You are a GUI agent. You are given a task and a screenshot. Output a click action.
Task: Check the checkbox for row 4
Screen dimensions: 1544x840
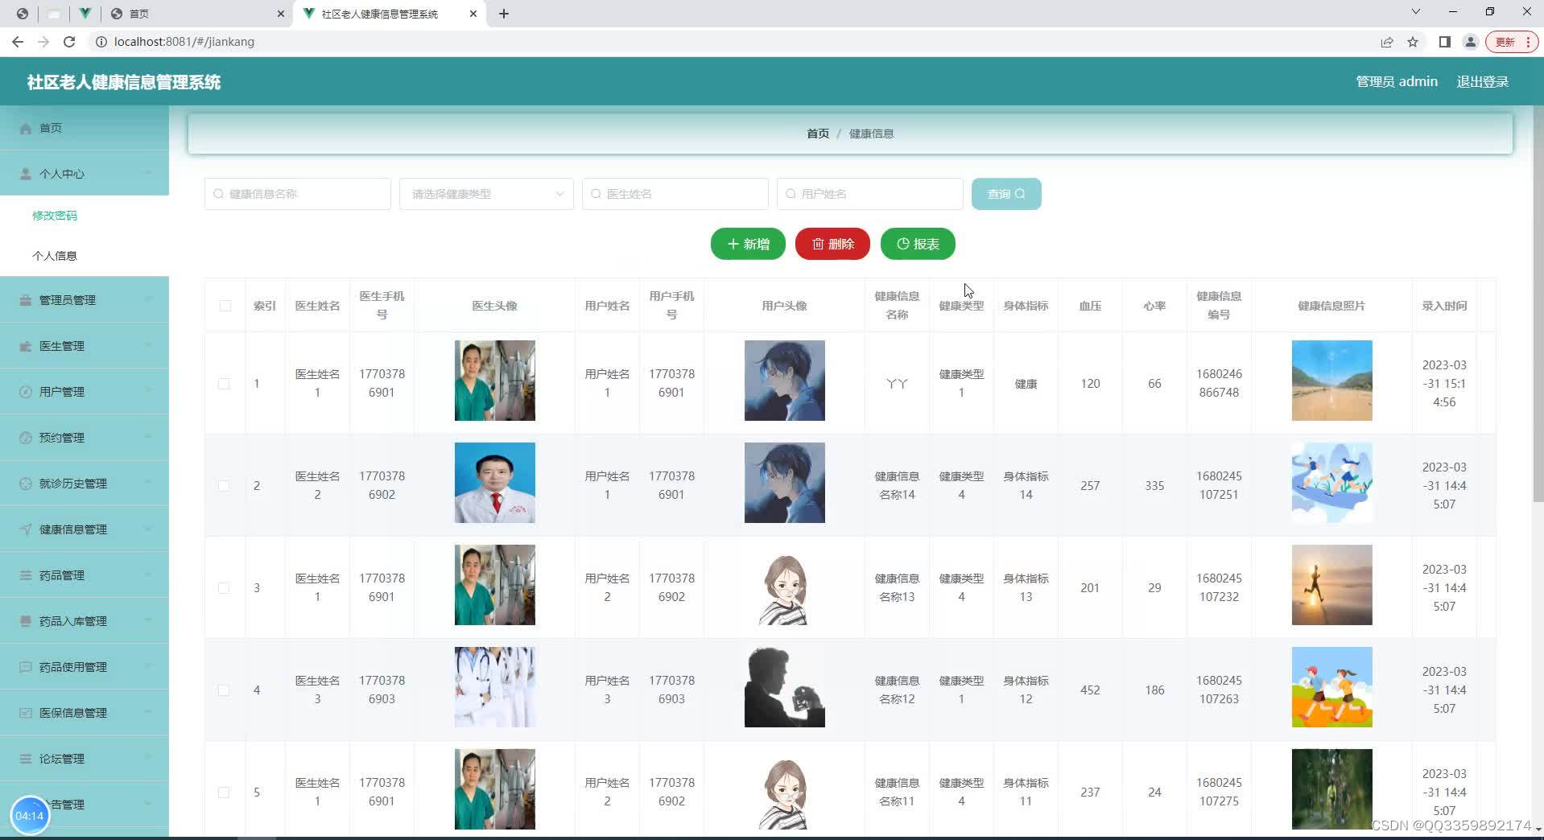[224, 690]
